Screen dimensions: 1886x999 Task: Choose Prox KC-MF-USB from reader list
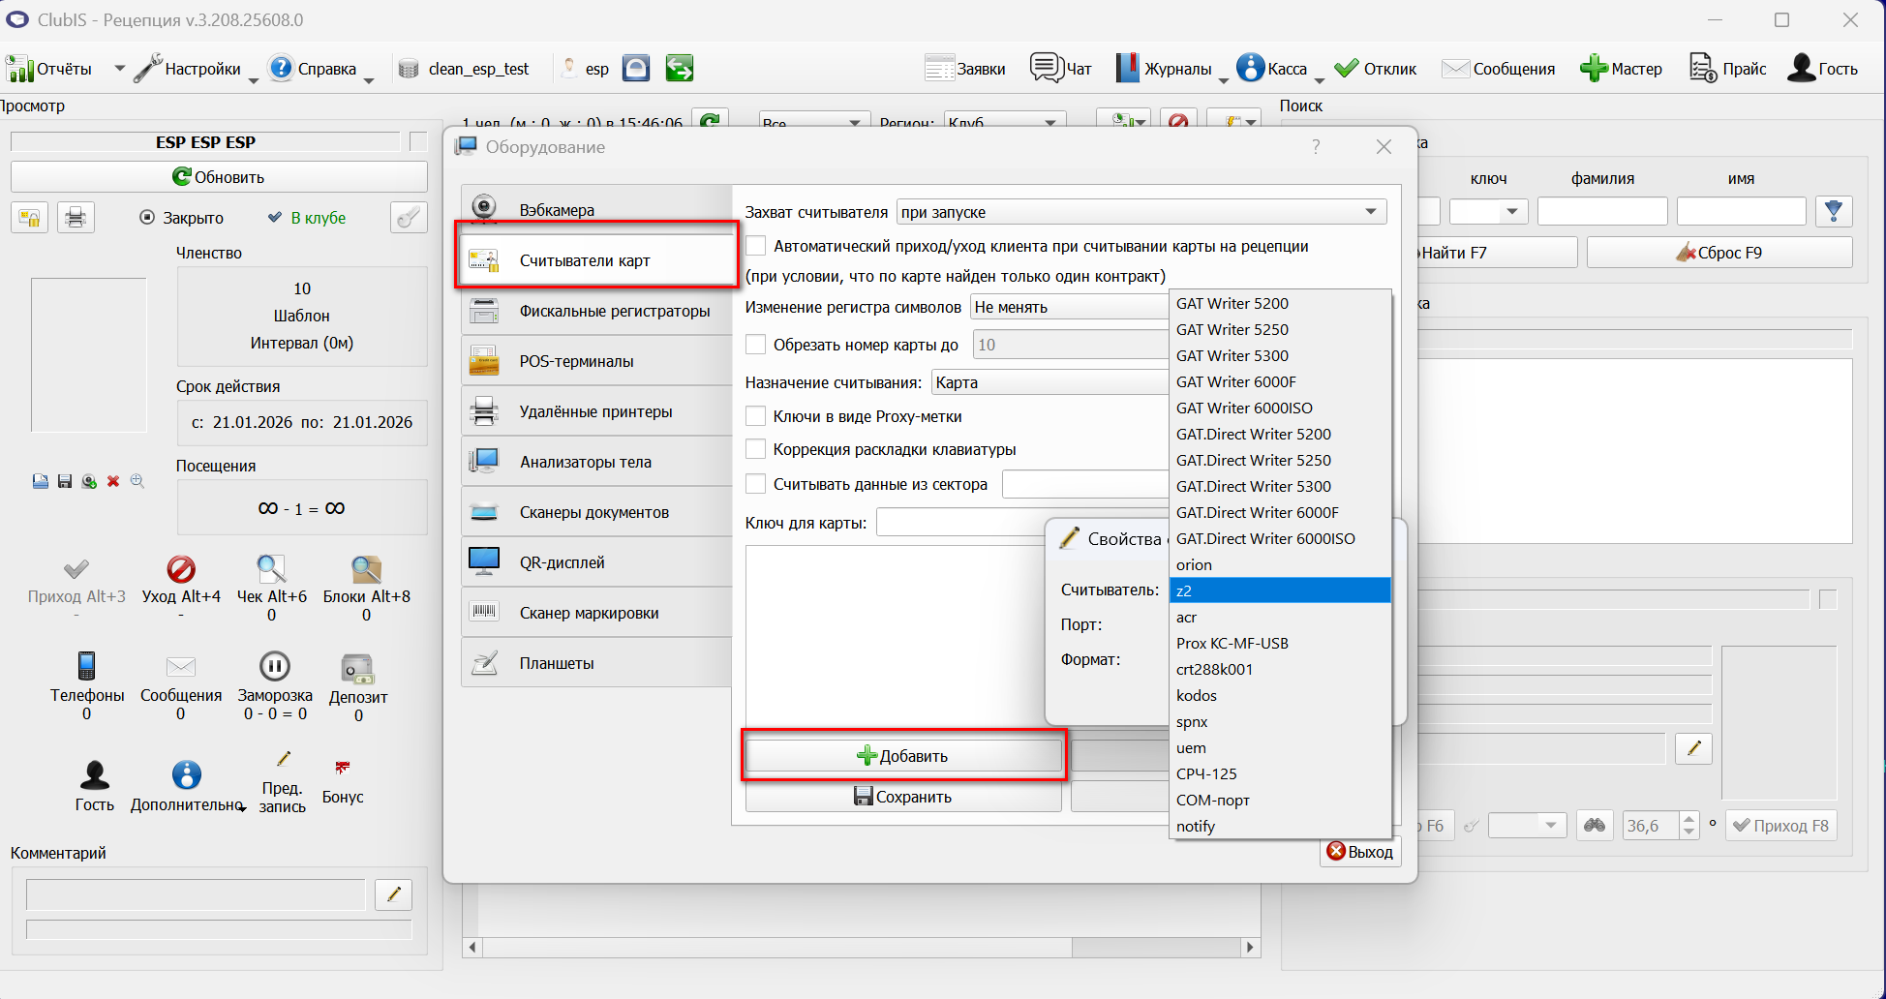(x=1280, y=644)
